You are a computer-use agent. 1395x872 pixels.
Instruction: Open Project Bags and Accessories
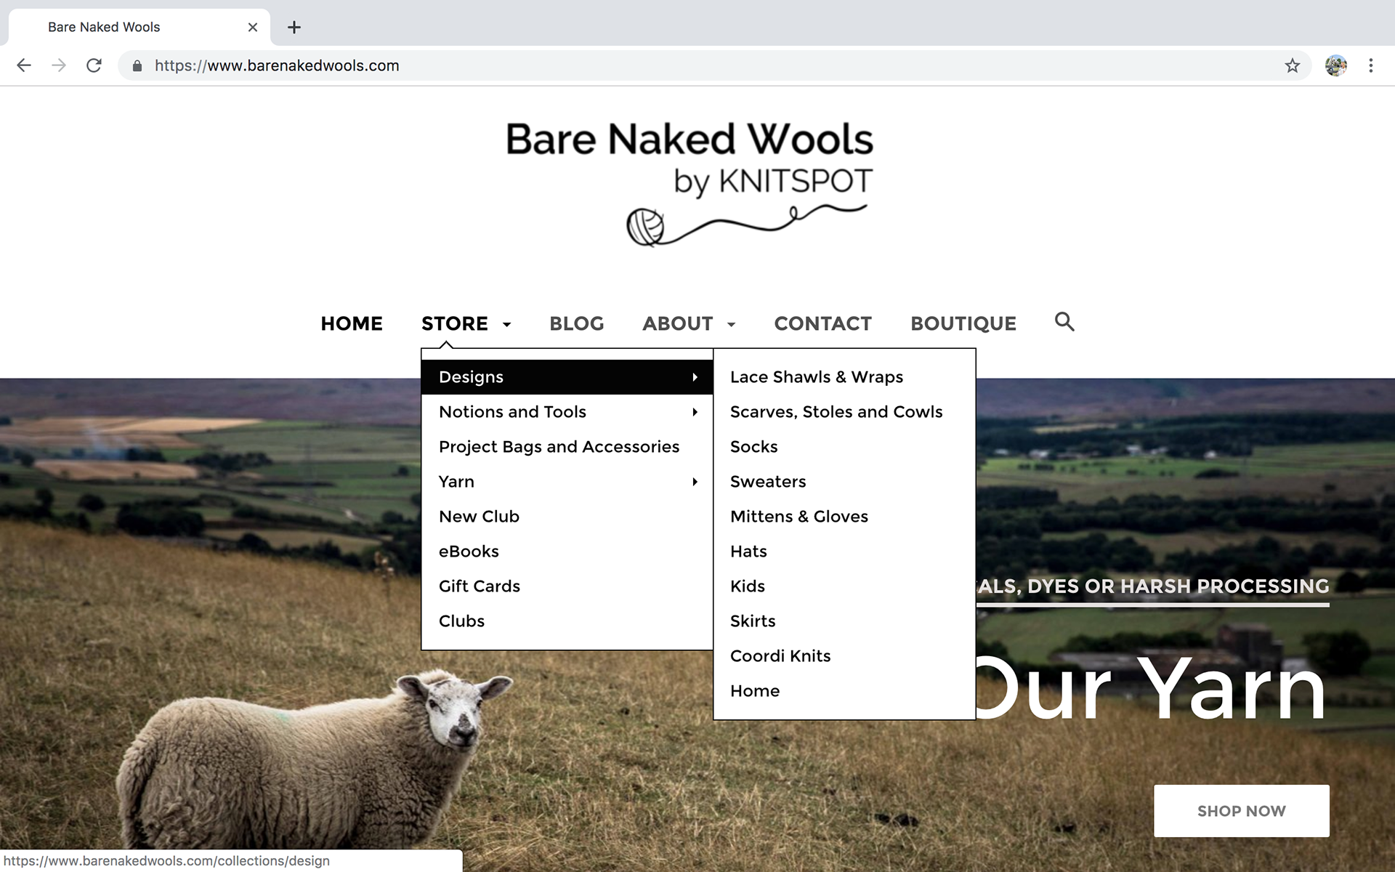(559, 447)
